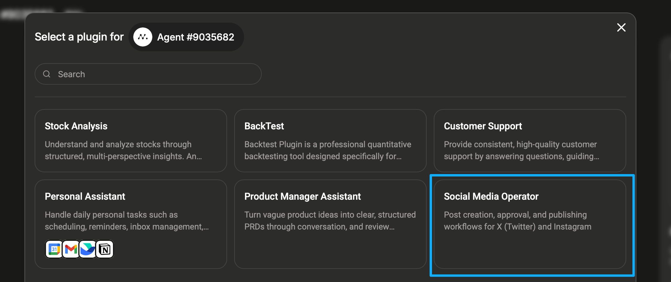Open the Product Manager Assistant title
Image resolution: width=671 pixels, height=282 pixels.
pyautogui.click(x=303, y=196)
